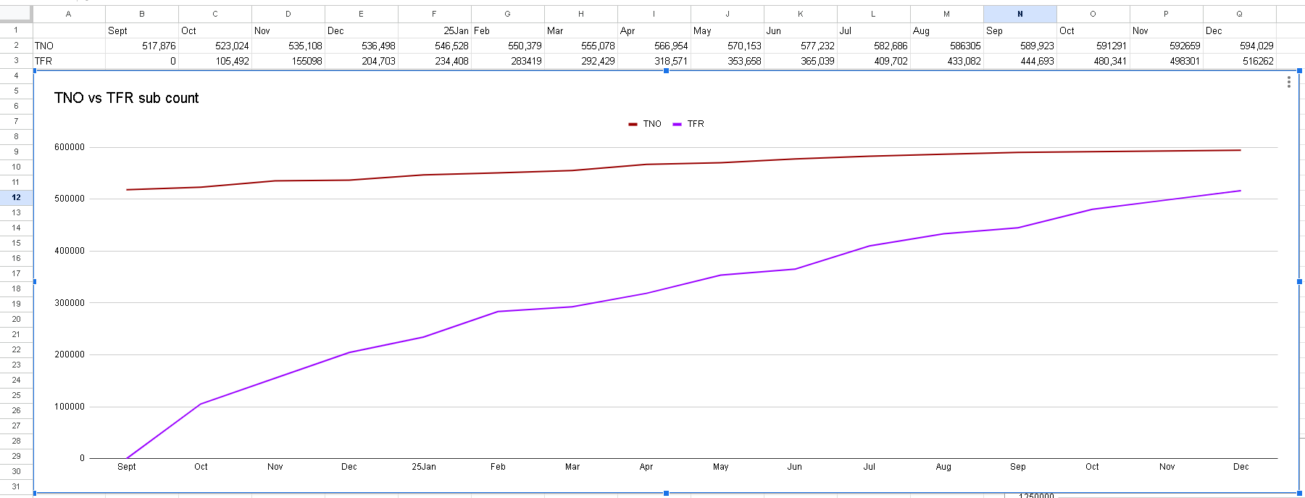Viewport: 1305px width, 498px height.
Task: Click the Aug header cell in row 1
Action: click(947, 30)
